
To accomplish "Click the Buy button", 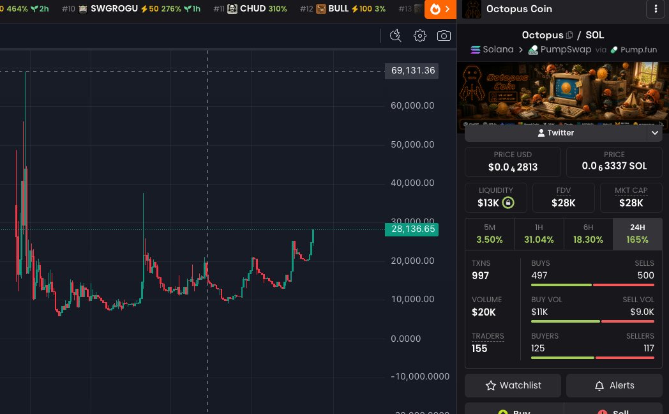I will tap(514, 409).
